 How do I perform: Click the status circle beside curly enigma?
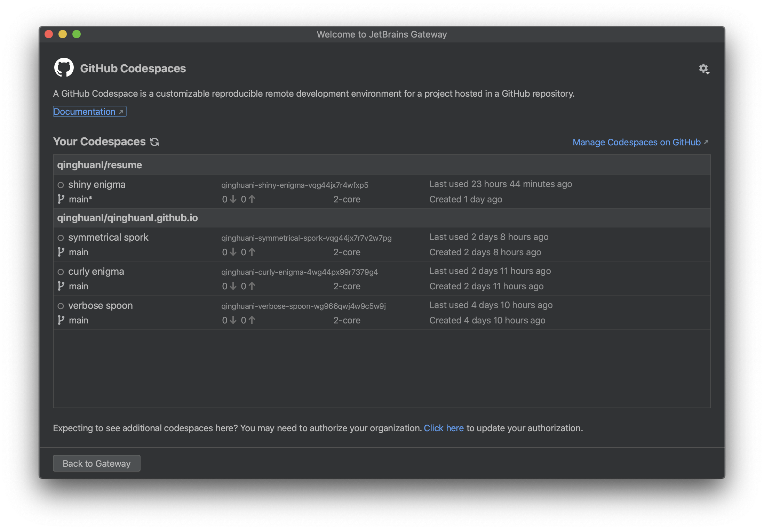pos(61,272)
